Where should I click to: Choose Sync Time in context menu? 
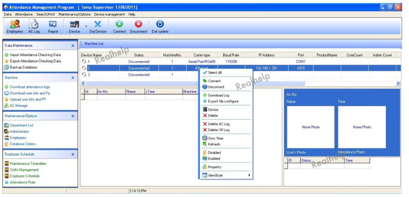(x=226, y=138)
